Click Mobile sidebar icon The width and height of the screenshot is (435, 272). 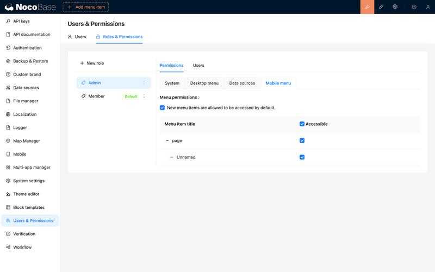(8, 154)
